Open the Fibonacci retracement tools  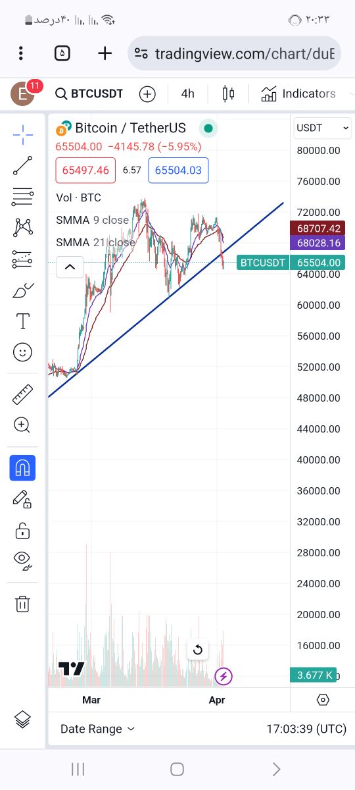(22, 196)
